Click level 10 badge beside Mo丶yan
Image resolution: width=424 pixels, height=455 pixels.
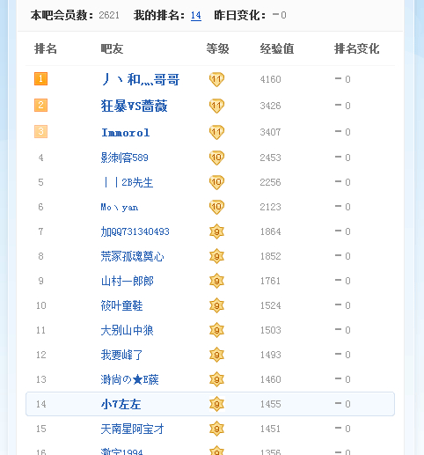[216, 207]
